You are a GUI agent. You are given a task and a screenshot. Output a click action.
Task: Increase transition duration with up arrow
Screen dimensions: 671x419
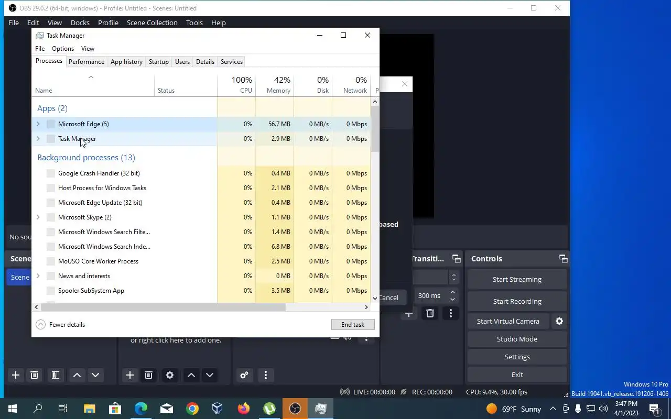tap(452, 292)
